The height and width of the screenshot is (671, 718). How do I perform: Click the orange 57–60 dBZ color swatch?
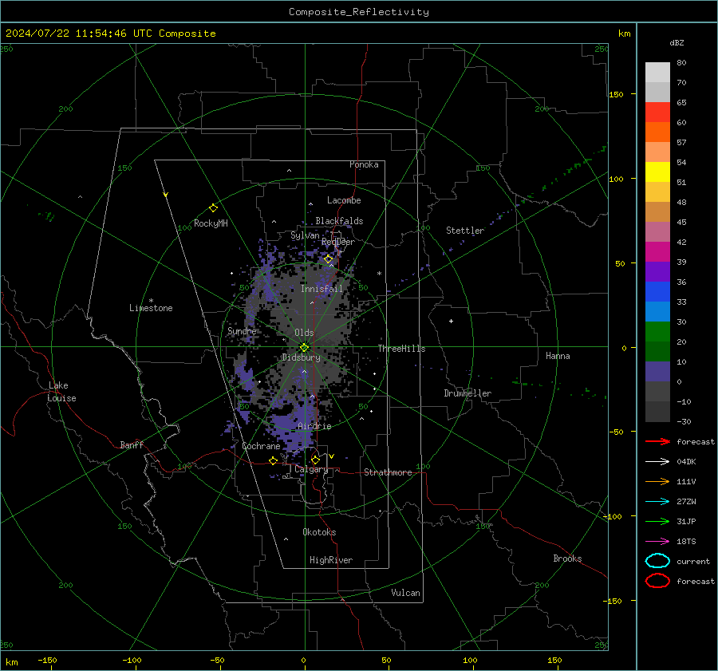click(657, 132)
